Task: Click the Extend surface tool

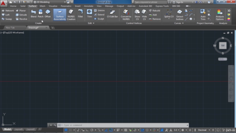Action: tap(99, 15)
